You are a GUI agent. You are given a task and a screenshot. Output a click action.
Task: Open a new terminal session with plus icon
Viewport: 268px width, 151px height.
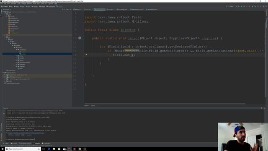(x=4, y=111)
